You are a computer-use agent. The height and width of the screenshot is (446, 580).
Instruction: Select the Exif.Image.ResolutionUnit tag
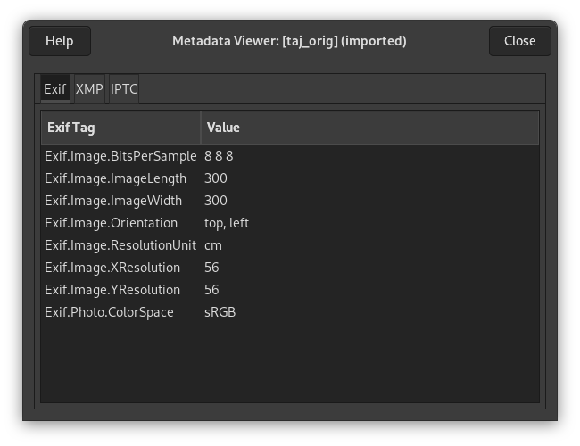click(120, 245)
